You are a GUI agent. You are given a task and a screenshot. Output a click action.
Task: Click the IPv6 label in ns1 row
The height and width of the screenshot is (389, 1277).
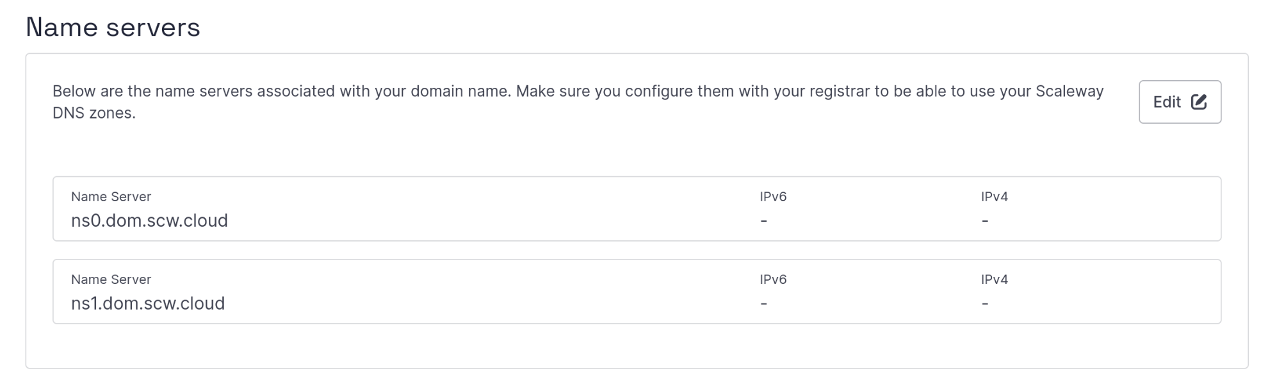tap(773, 279)
